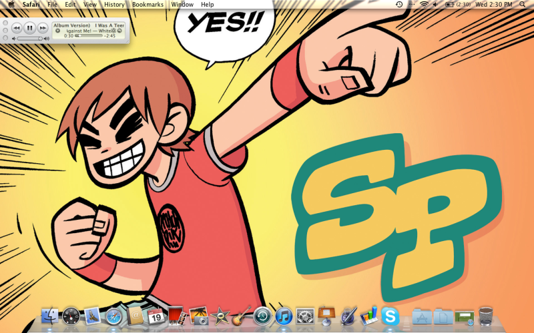The image size is (534, 333).
Task: Open System Preferences gear icon
Action: [x=305, y=317]
